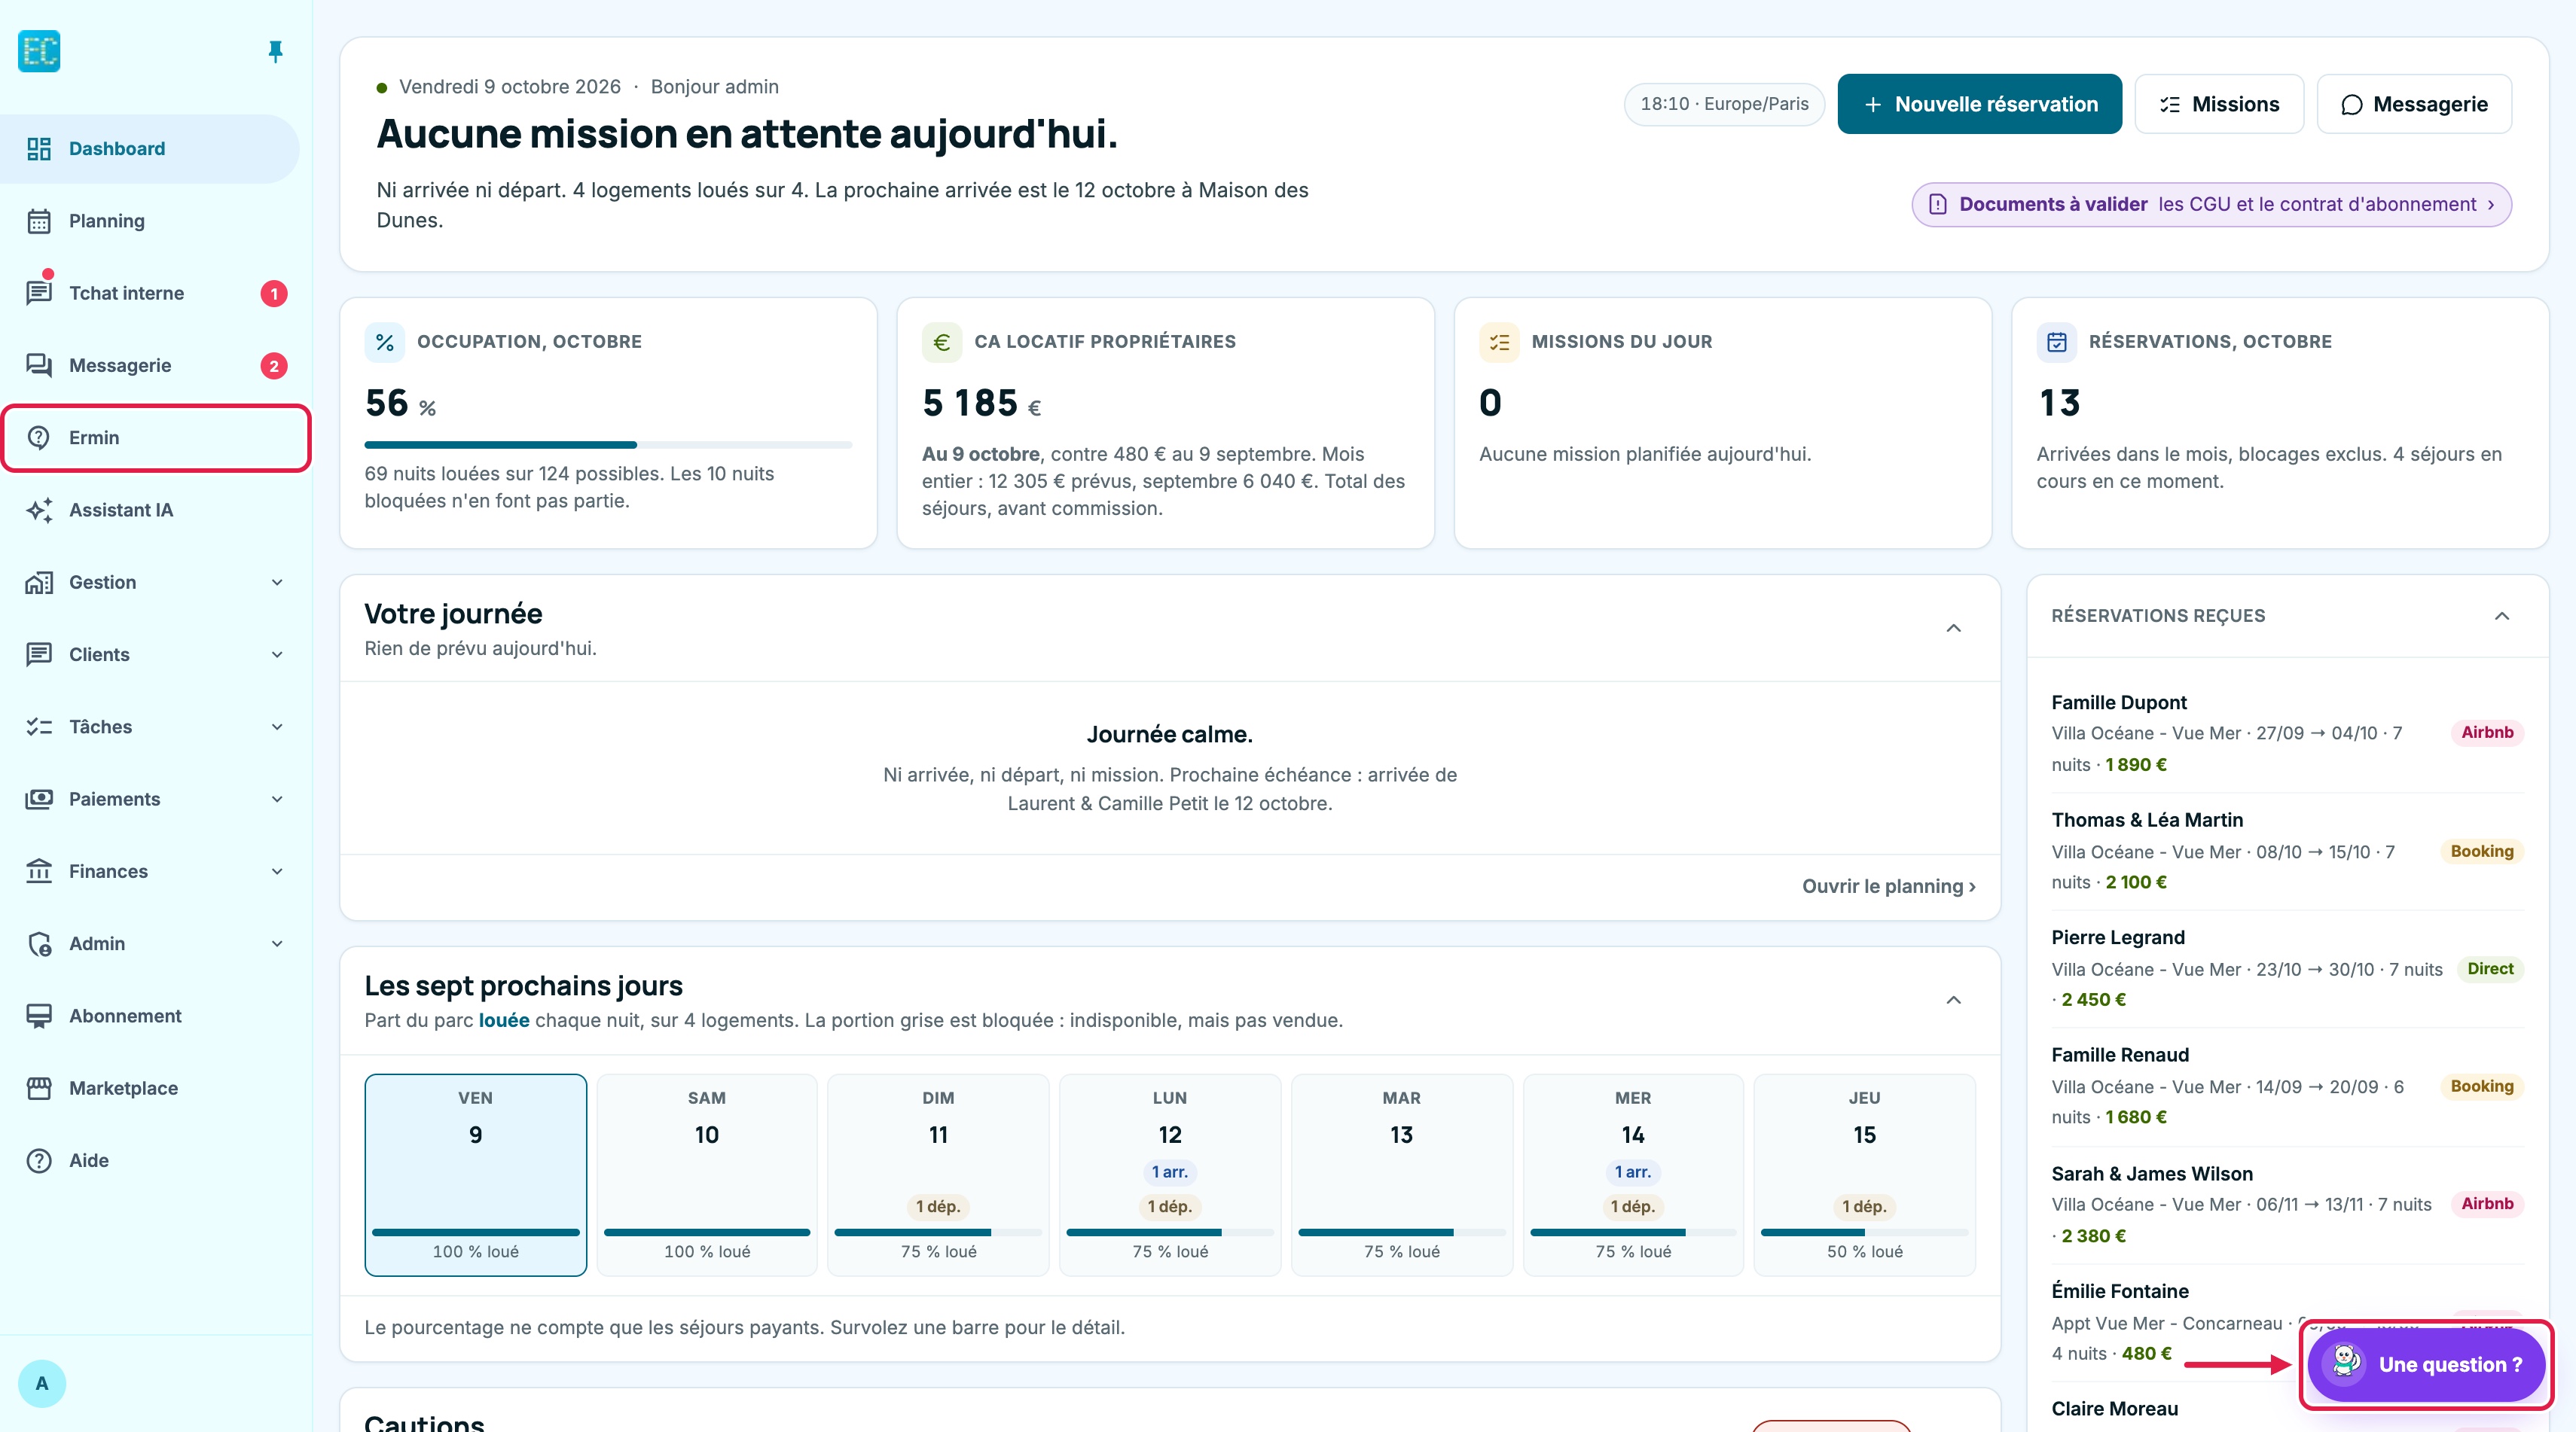Viewport: 2576px width, 1432px height.
Task: Click the 1 arr. badge on LUN 12
Action: point(1169,1172)
